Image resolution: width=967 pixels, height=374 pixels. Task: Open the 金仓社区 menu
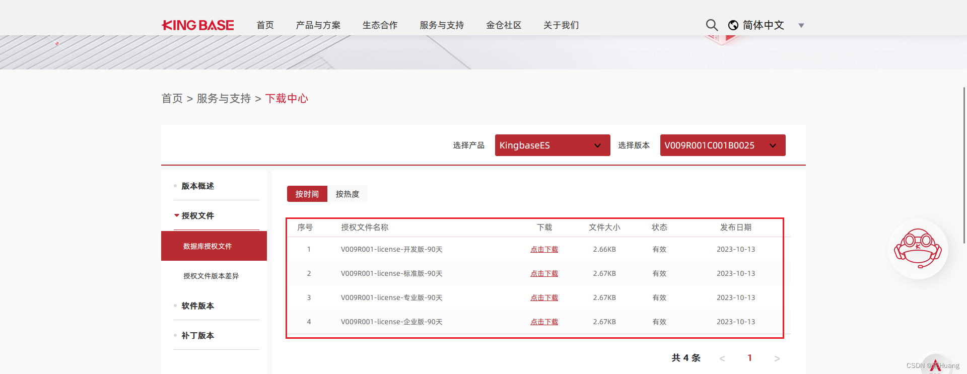(x=504, y=25)
